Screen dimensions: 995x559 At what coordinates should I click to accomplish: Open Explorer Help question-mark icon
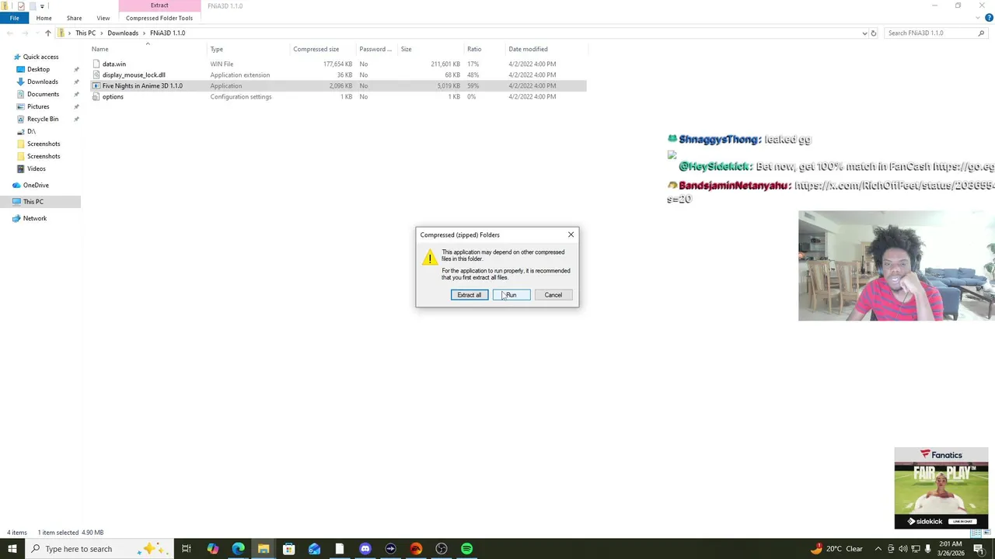[989, 18]
